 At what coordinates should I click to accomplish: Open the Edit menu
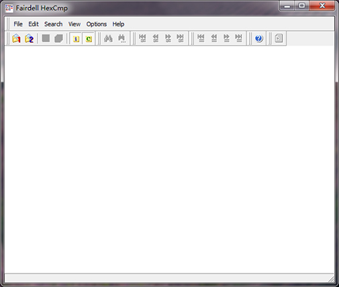34,24
